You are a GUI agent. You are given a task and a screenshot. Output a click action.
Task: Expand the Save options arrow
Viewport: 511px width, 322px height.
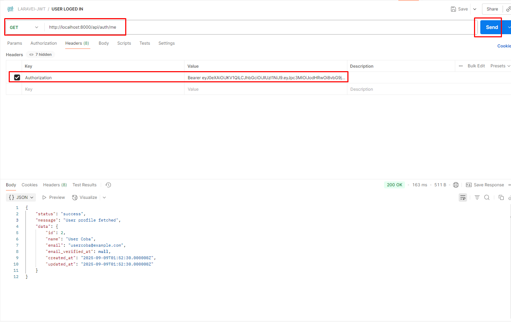[x=475, y=9]
